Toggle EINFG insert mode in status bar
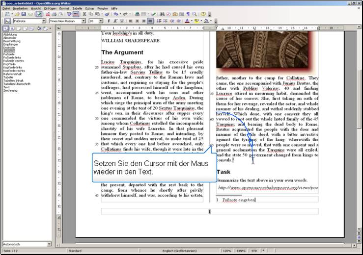The width and height of the screenshot is (363, 255). tap(241, 251)
